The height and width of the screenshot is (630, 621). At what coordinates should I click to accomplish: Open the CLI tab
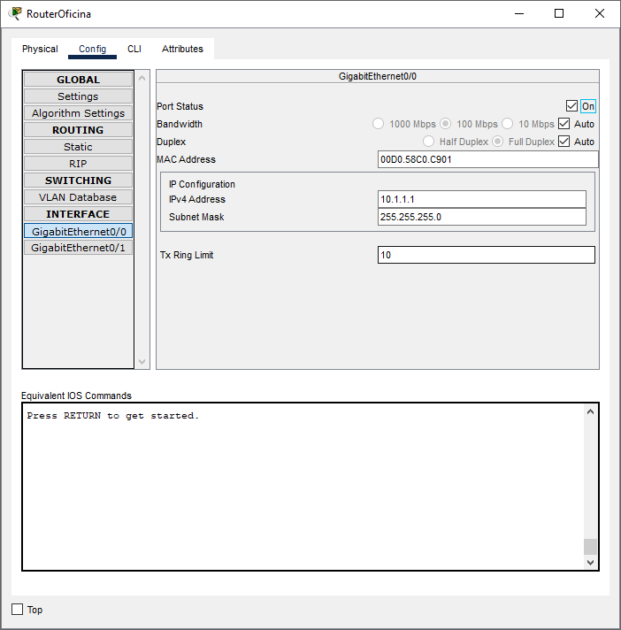(x=134, y=49)
